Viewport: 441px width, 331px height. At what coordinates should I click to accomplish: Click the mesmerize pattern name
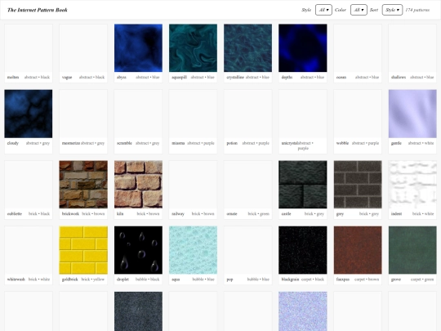[71, 143]
